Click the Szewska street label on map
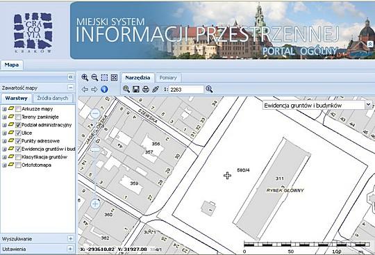 148,116
